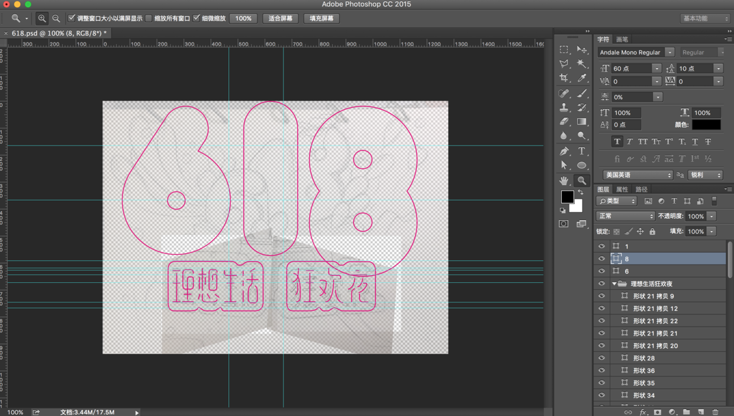This screenshot has width=734, height=416.
Task: Collapse the 理想生活狂欢夜 group
Action: pyautogui.click(x=614, y=284)
